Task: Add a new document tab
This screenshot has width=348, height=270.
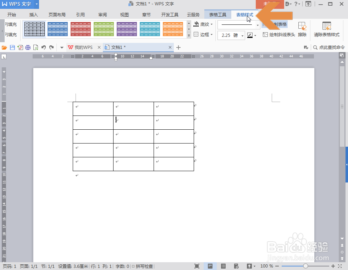Action: coord(178,47)
